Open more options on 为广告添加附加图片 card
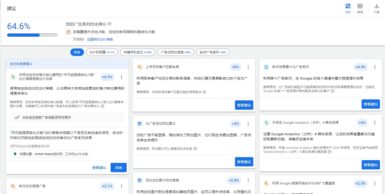Viewport: 385px width, 194px height. [x=248, y=124]
